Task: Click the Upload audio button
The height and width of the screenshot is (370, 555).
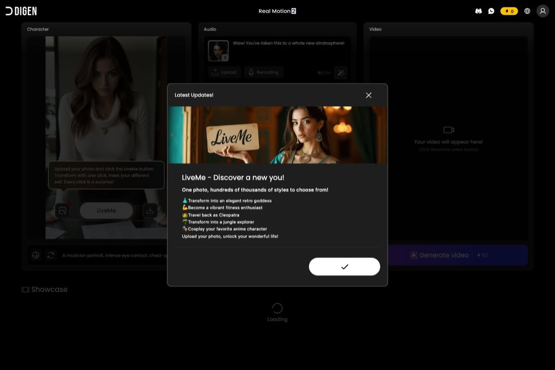Action: (x=225, y=72)
